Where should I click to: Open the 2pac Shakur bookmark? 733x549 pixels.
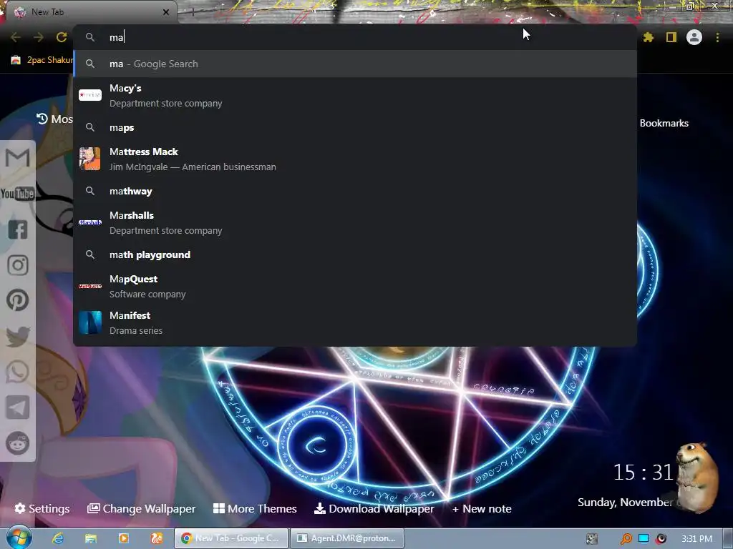pyautogui.click(x=42, y=60)
